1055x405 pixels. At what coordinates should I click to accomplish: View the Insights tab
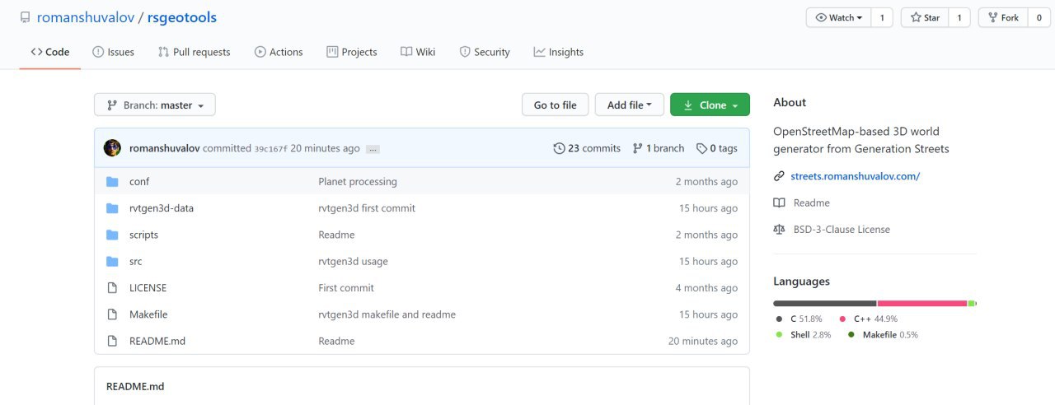click(559, 52)
